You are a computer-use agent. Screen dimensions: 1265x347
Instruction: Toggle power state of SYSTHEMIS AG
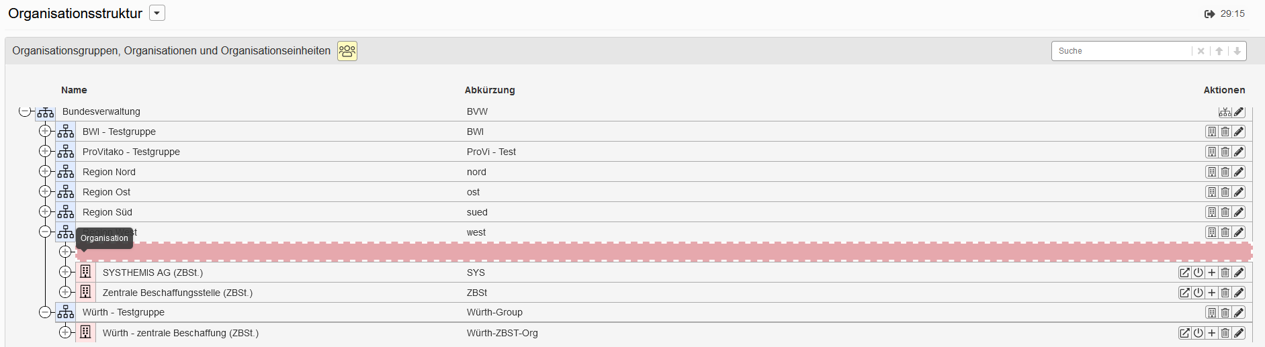pyautogui.click(x=1198, y=273)
